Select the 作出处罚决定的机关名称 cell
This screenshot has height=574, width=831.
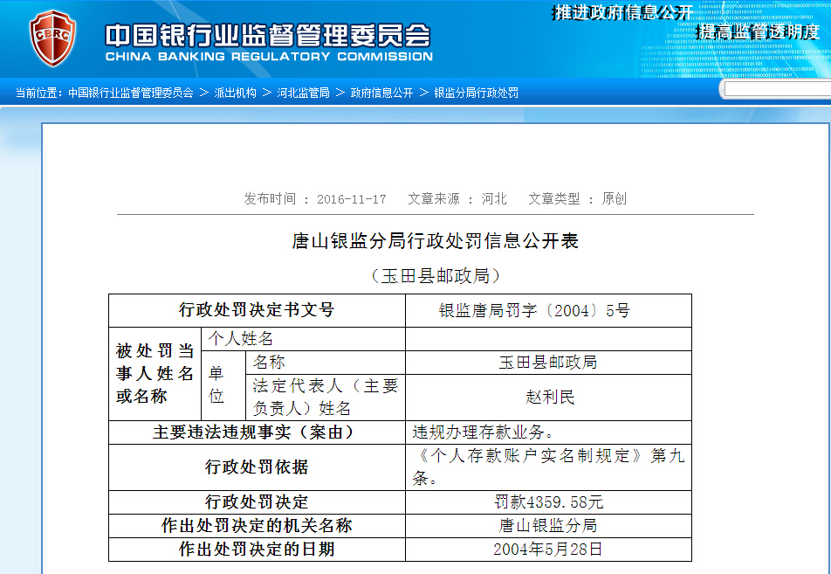point(257,526)
